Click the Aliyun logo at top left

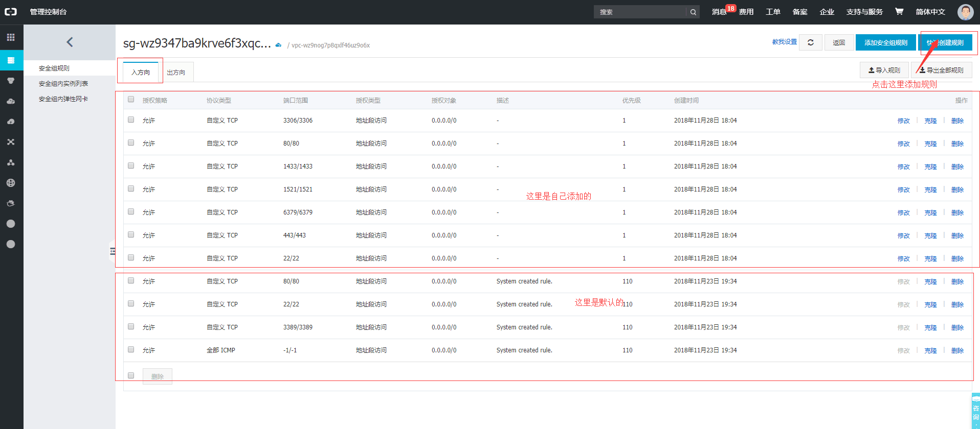[x=11, y=12]
